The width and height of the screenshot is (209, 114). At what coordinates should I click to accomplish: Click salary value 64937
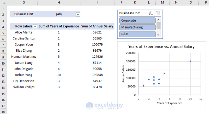pos(97,81)
